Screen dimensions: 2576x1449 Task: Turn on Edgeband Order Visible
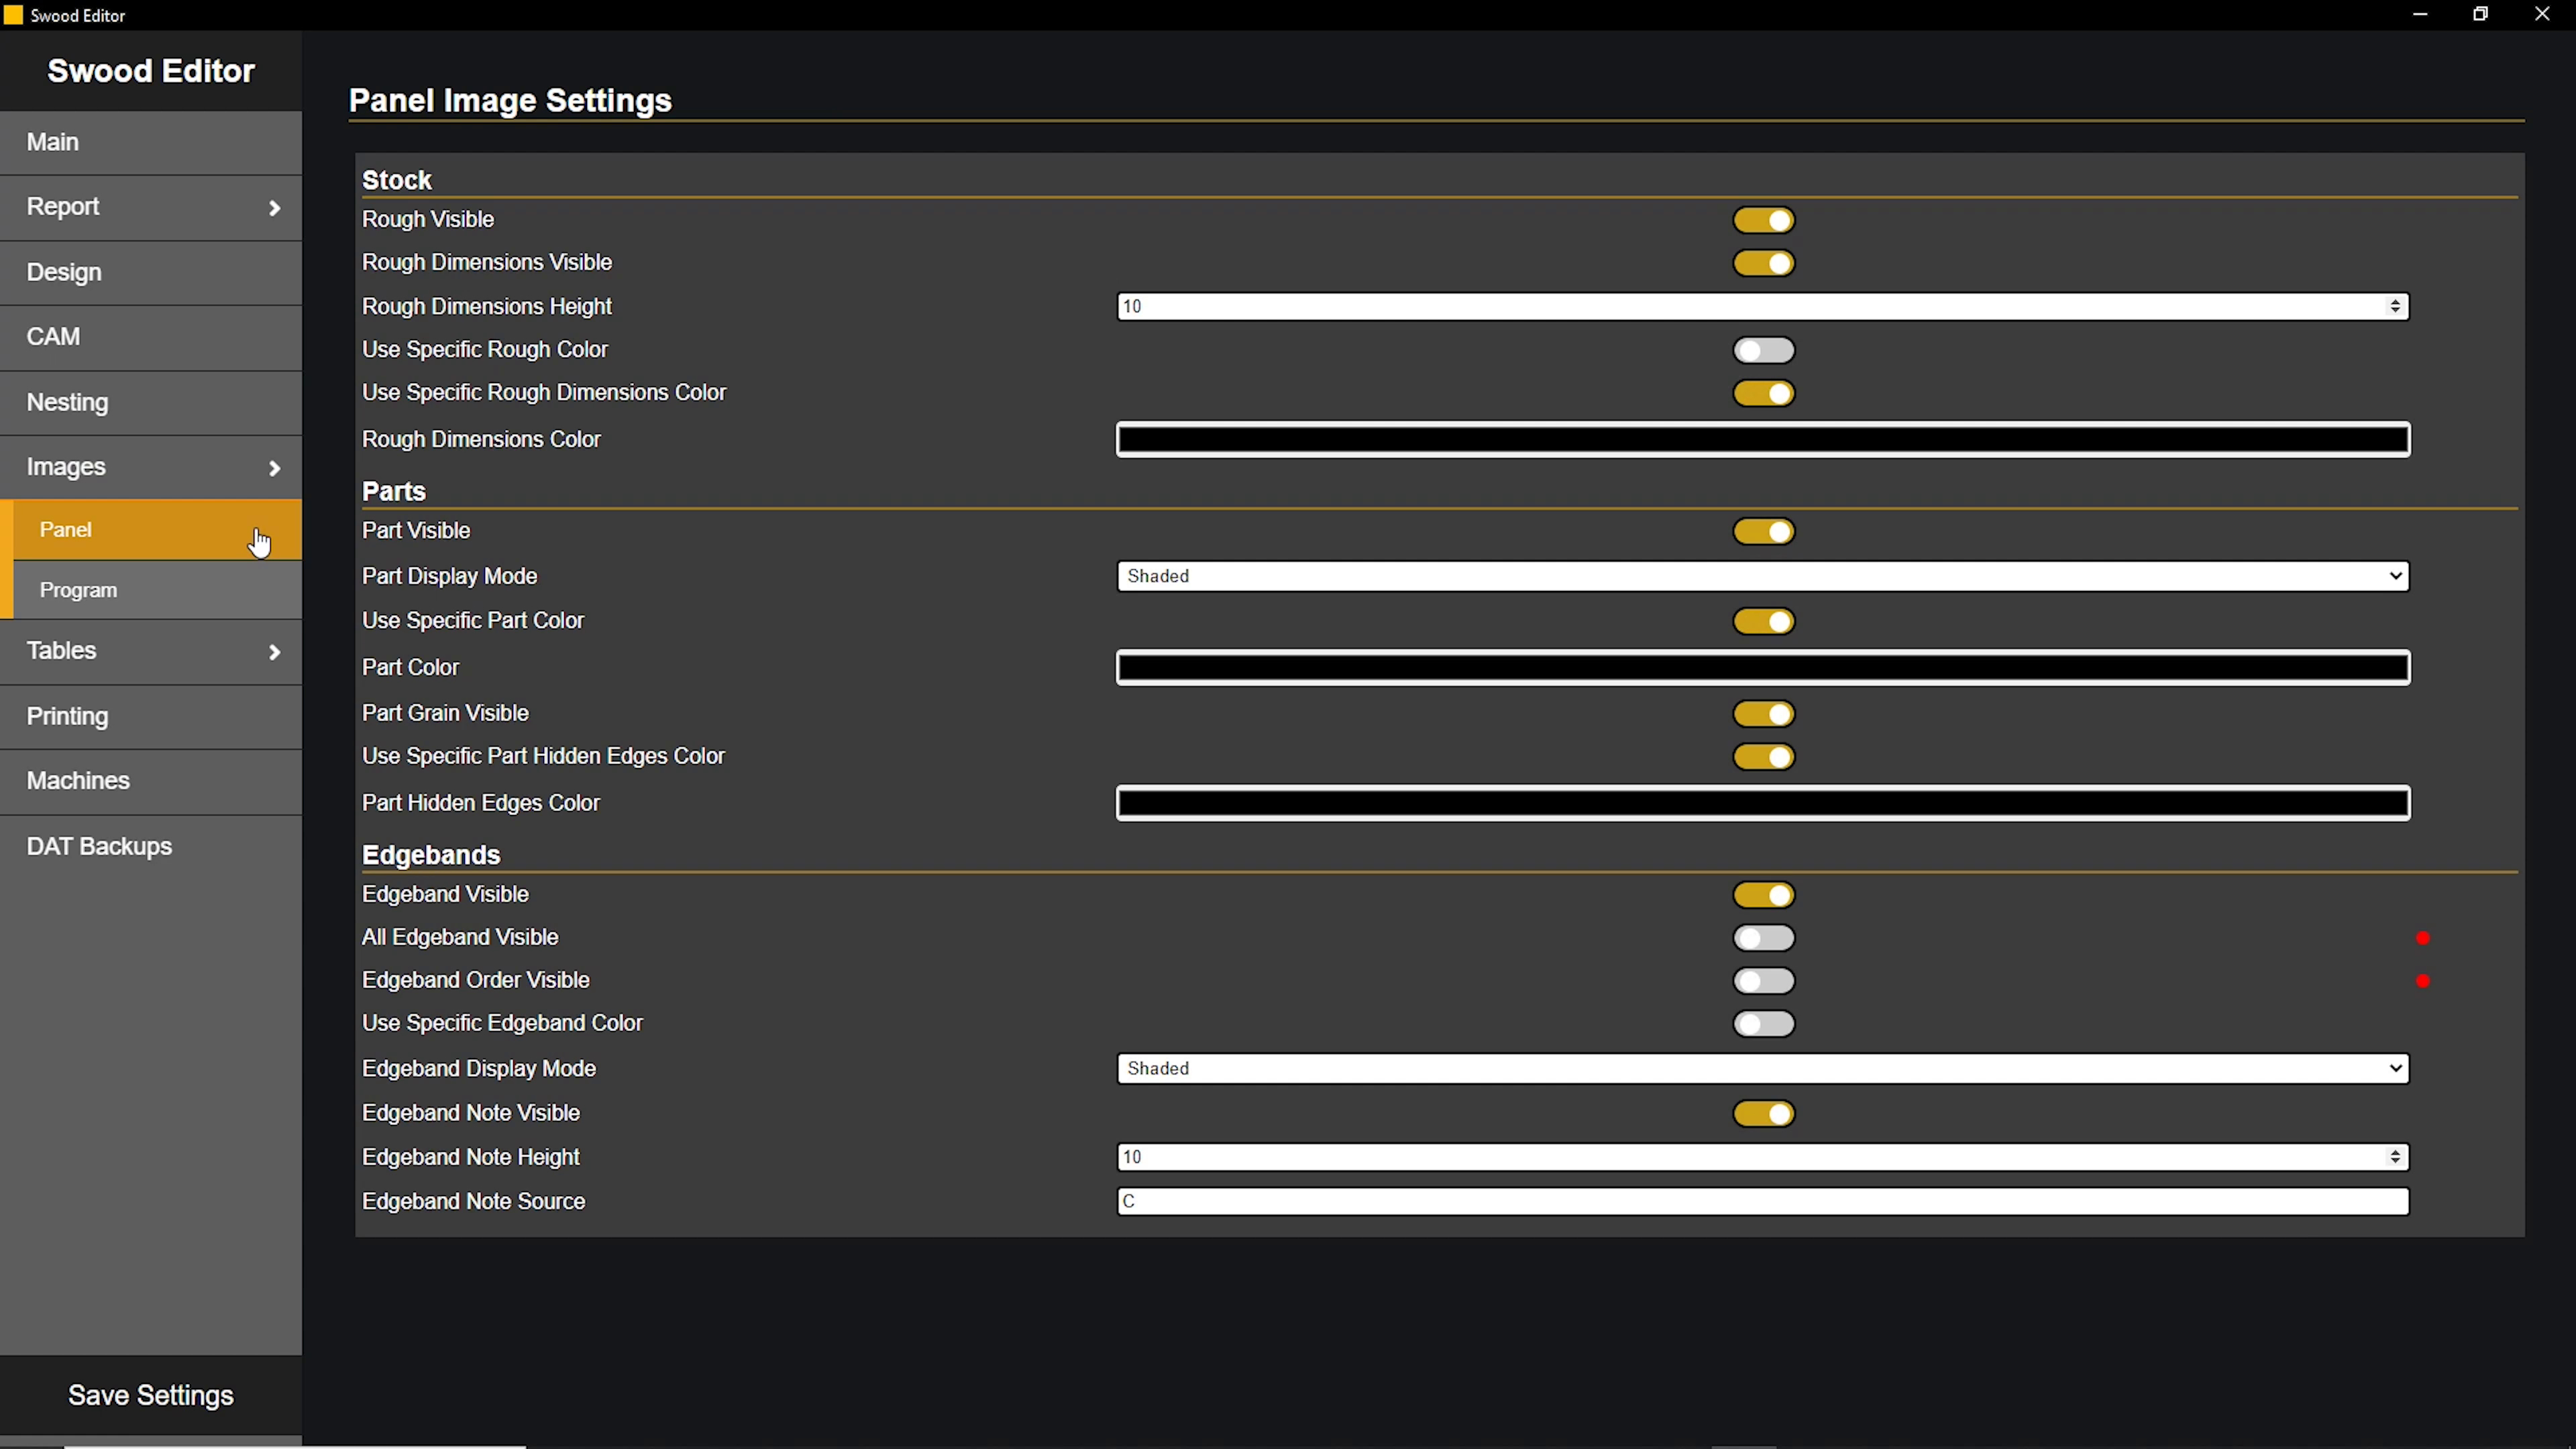1763,980
